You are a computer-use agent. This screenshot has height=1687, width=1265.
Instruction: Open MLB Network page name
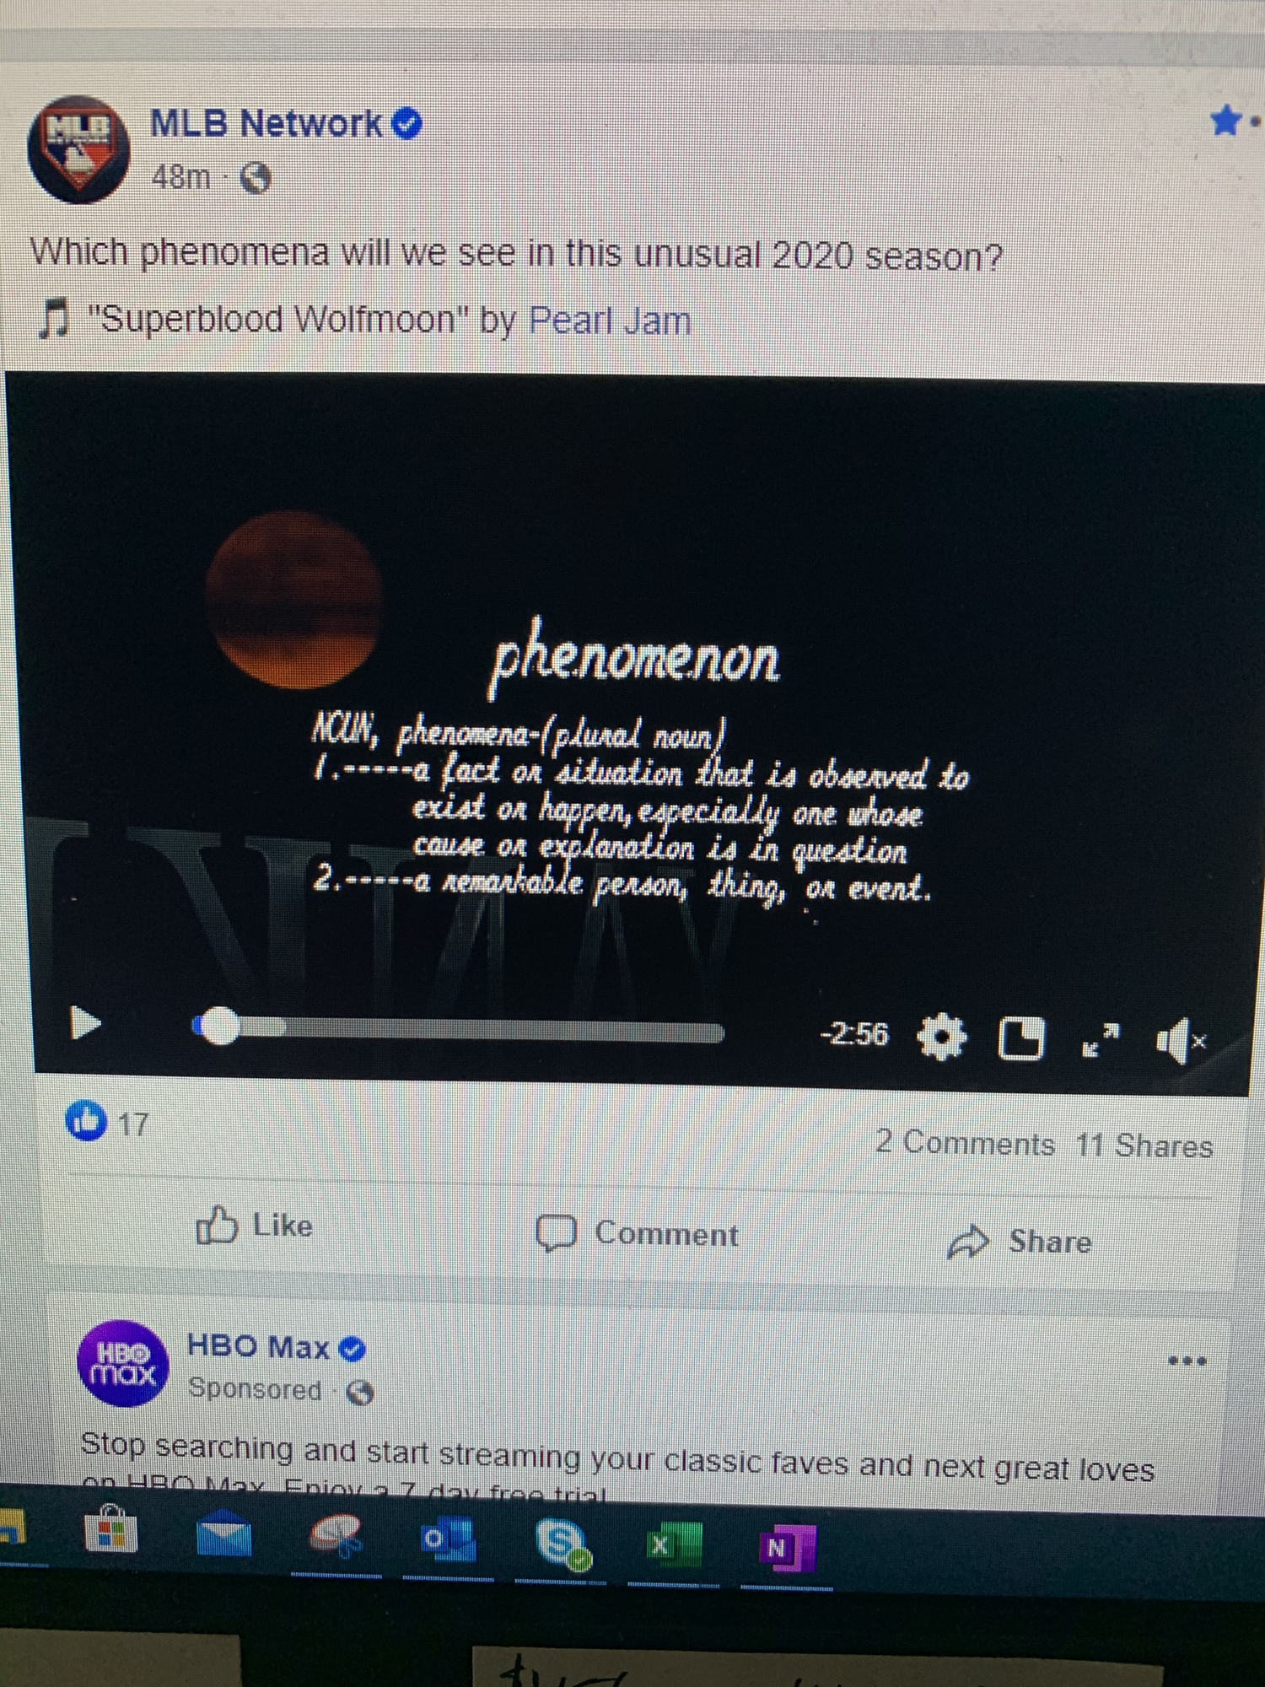point(266,124)
